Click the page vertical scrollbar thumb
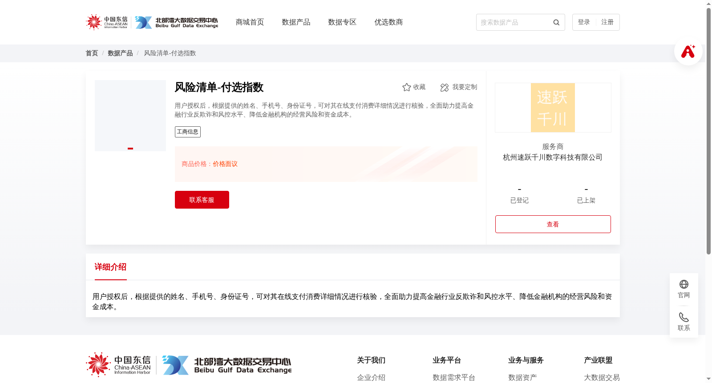 click(708, 131)
